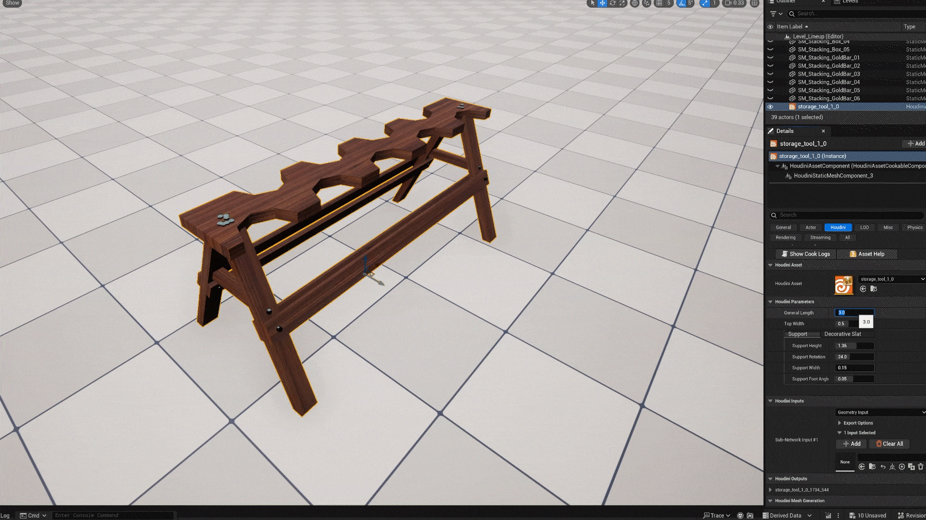Expand the storage_tool_1_0_1704_544 output
Image resolution: width=926 pixels, height=520 pixels.
[771, 490]
